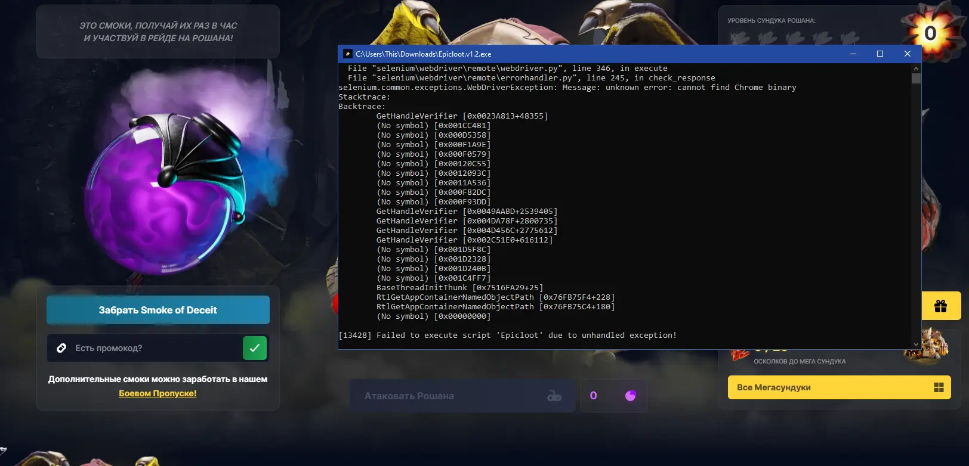
Task: Click the console title C:\Users\This\Downloads\Epicloot.v1.2.exe
Action: click(x=424, y=54)
